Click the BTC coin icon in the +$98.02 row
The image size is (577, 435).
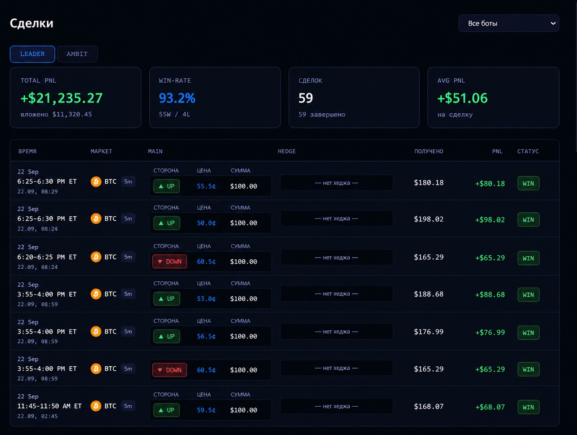coord(96,219)
